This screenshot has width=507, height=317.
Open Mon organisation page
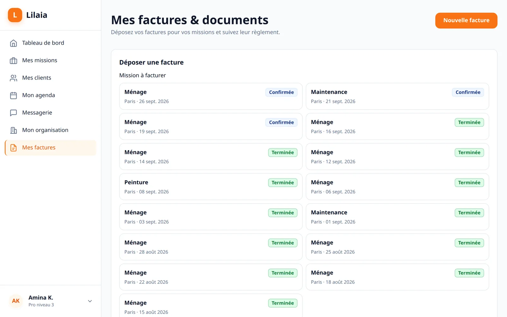coord(51,130)
